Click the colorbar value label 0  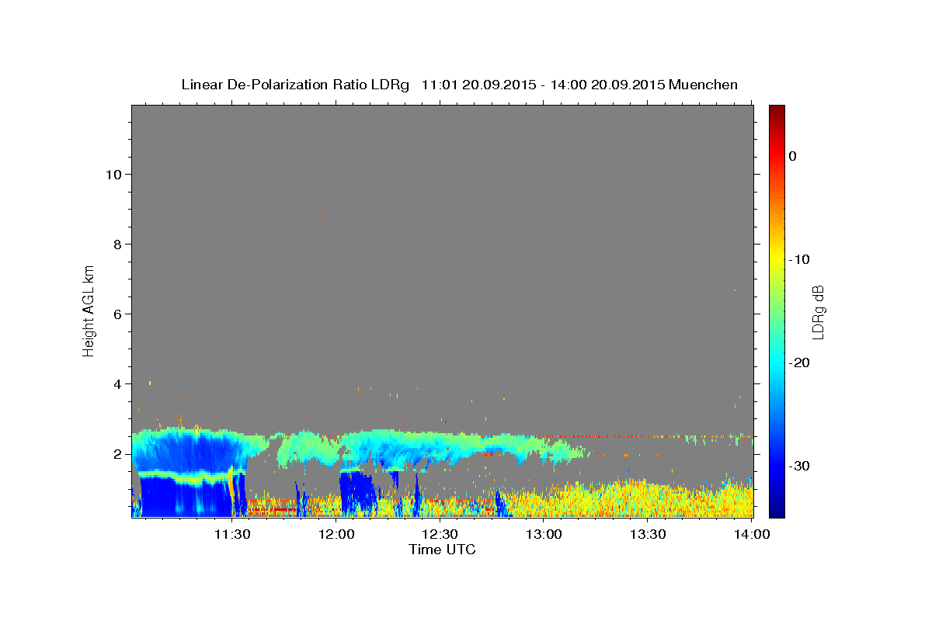point(792,156)
